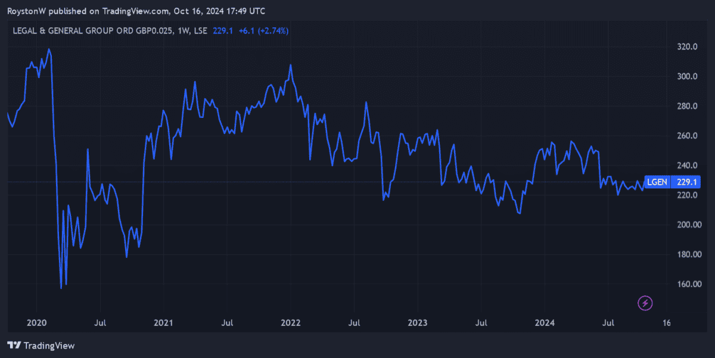The image size is (715, 358).
Task: Click the +6.1 (+2.74%) change value
Action: pyautogui.click(x=263, y=30)
